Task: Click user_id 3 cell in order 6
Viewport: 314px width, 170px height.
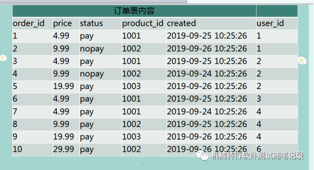Action: click(x=259, y=99)
